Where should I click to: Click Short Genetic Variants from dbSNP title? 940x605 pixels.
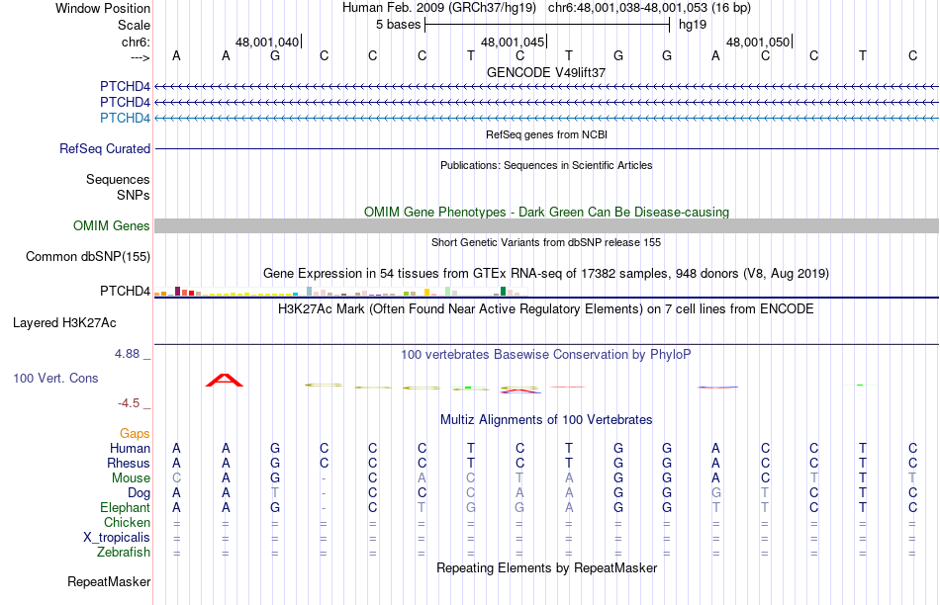(x=546, y=242)
